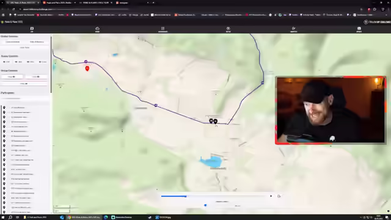Open the Steam icon on the taskbar
This screenshot has height=220, width=391.
[150, 218]
